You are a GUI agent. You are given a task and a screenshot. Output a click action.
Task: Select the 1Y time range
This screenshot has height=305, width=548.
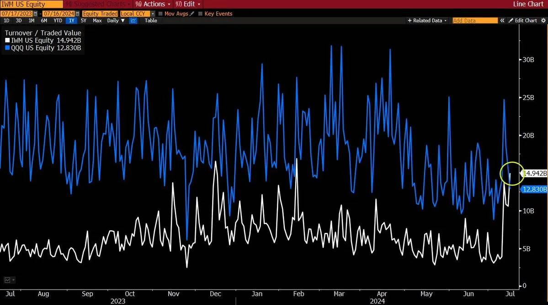[71, 21]
